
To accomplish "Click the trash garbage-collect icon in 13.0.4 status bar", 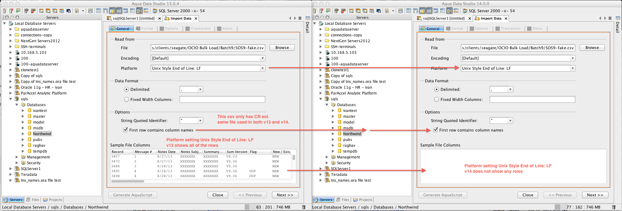I will coord(304,207).
